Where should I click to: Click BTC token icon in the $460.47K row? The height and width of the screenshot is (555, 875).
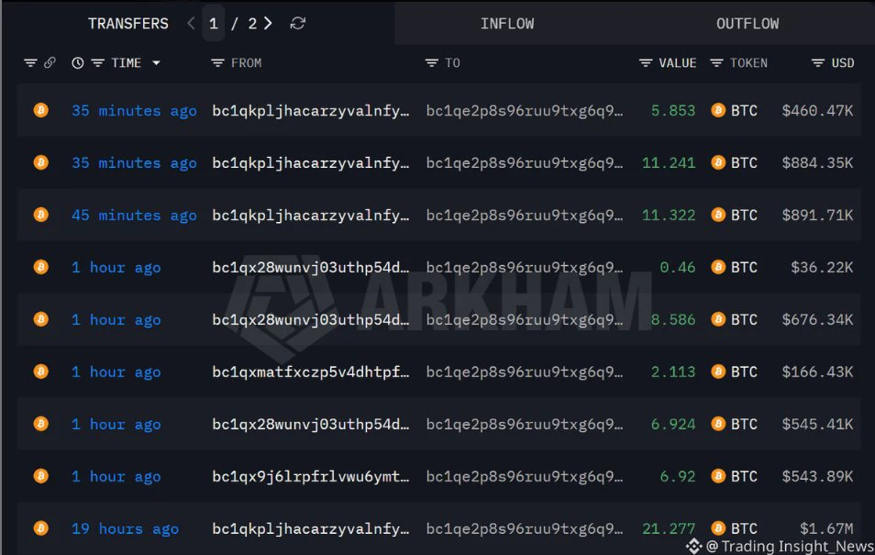(718, 110)
